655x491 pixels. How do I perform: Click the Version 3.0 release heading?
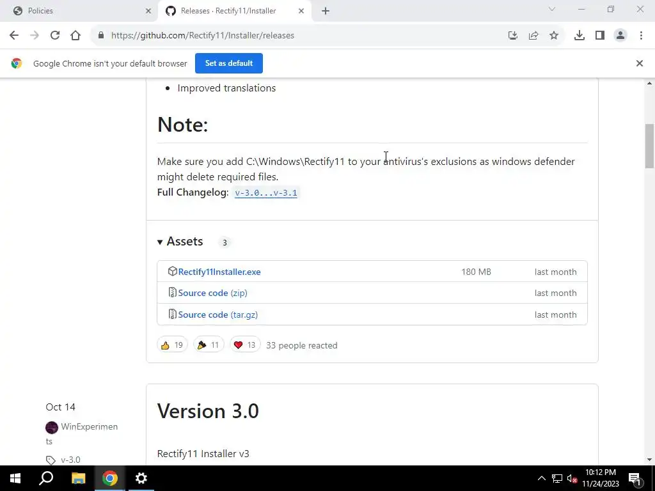[208, 411]
